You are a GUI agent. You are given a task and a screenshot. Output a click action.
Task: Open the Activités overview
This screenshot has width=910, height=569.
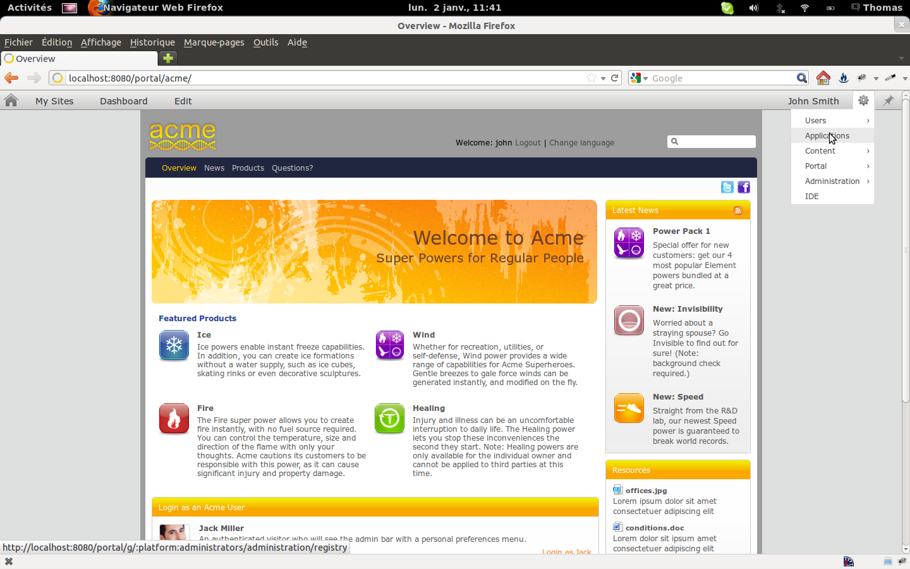[x=30, y=8]
